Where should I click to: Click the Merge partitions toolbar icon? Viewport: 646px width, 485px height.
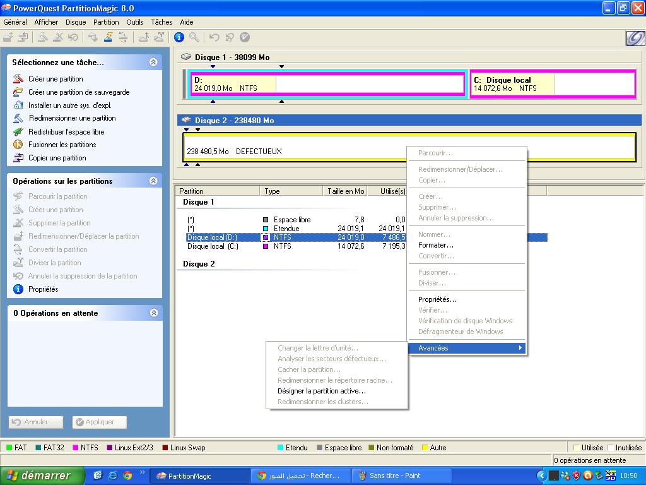pyautogui.click(x=144, y=37)
